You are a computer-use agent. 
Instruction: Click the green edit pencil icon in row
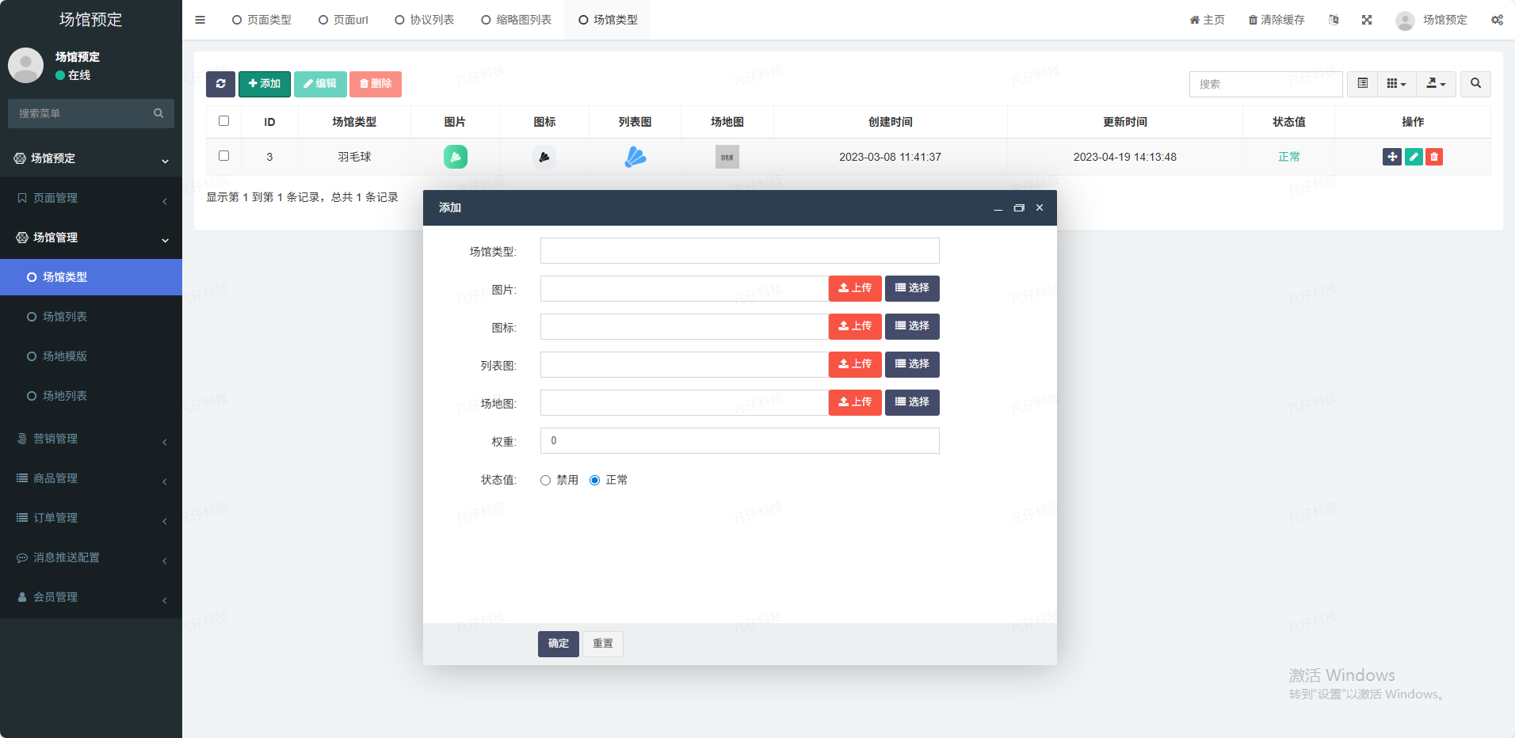pos(1413,157)
